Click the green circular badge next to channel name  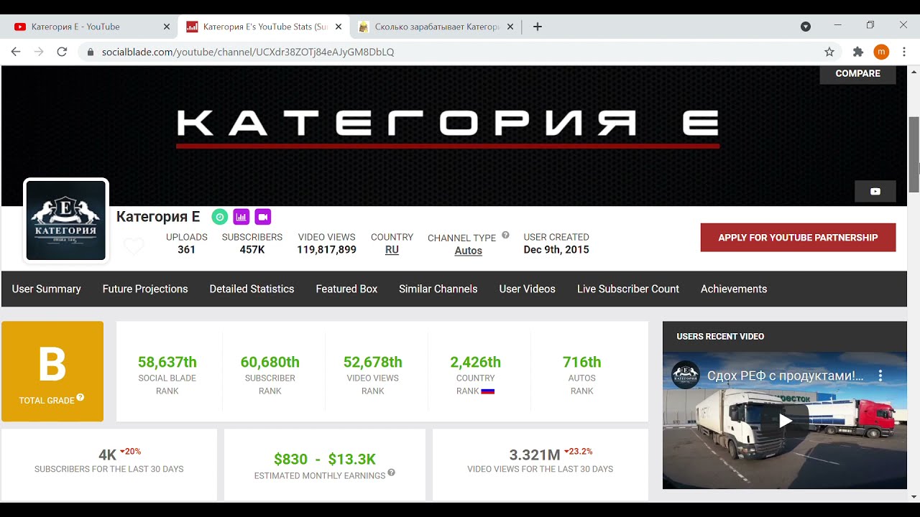coord(220,216)
